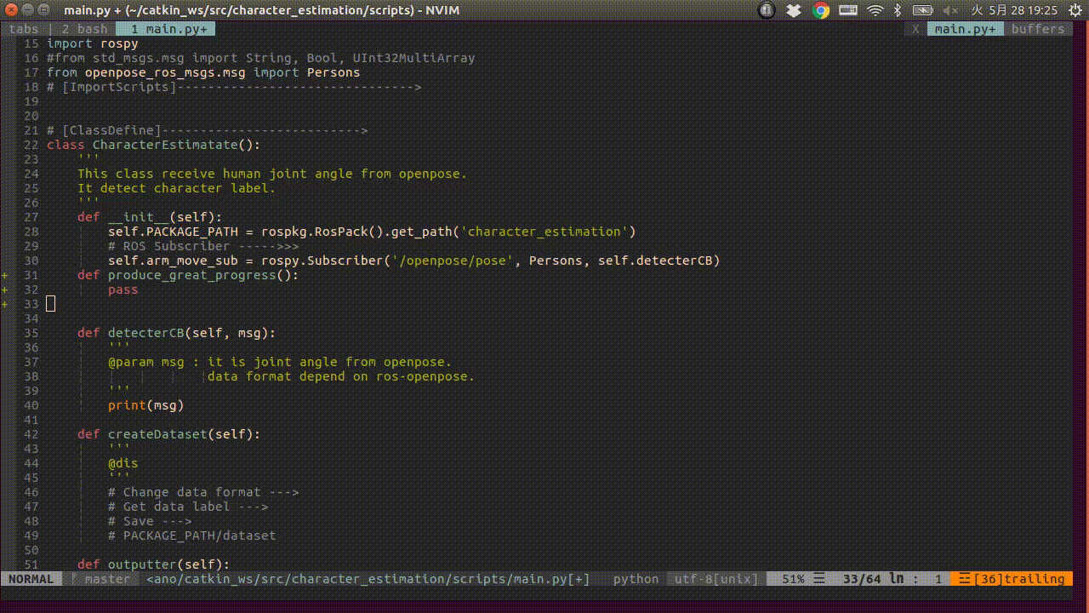Click the git added sign on line 32
Viewport: 1089px width, 613px height.
click(5, 289)
